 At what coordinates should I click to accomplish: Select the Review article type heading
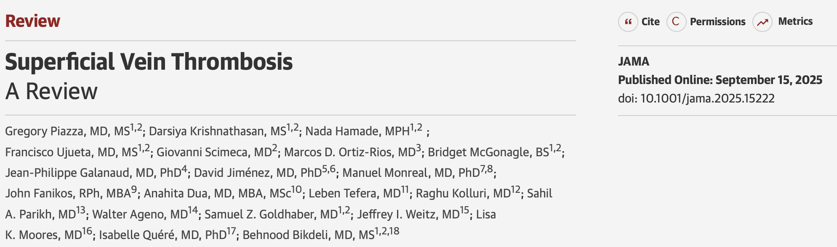point(32,21)
